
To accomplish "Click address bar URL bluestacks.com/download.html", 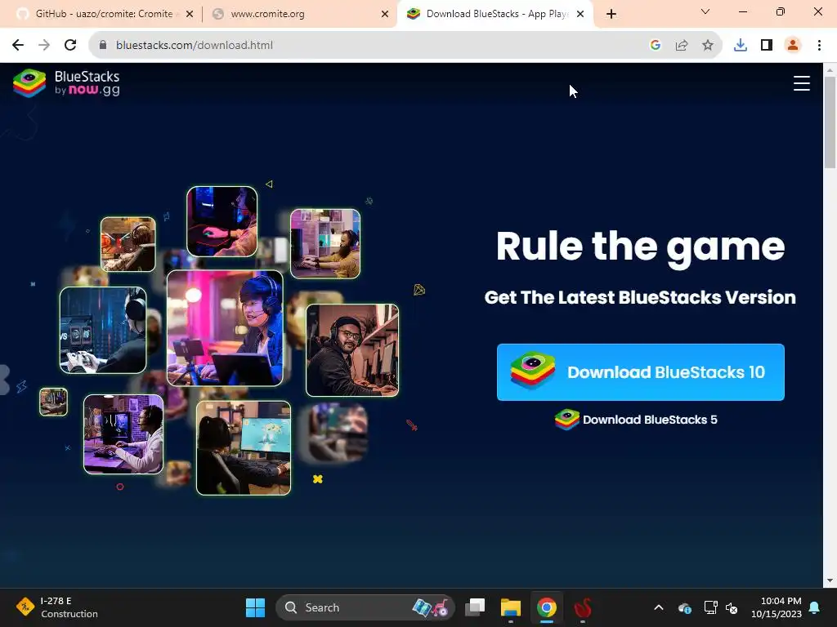I will (195, 46).
